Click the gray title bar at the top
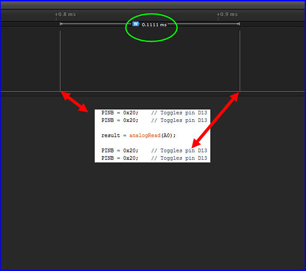This screenshot has height=271, width=306. (x=153, y=5)
